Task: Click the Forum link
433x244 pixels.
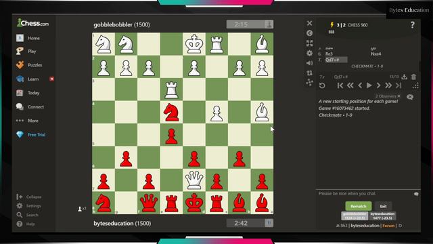Action: click(388, 226)
